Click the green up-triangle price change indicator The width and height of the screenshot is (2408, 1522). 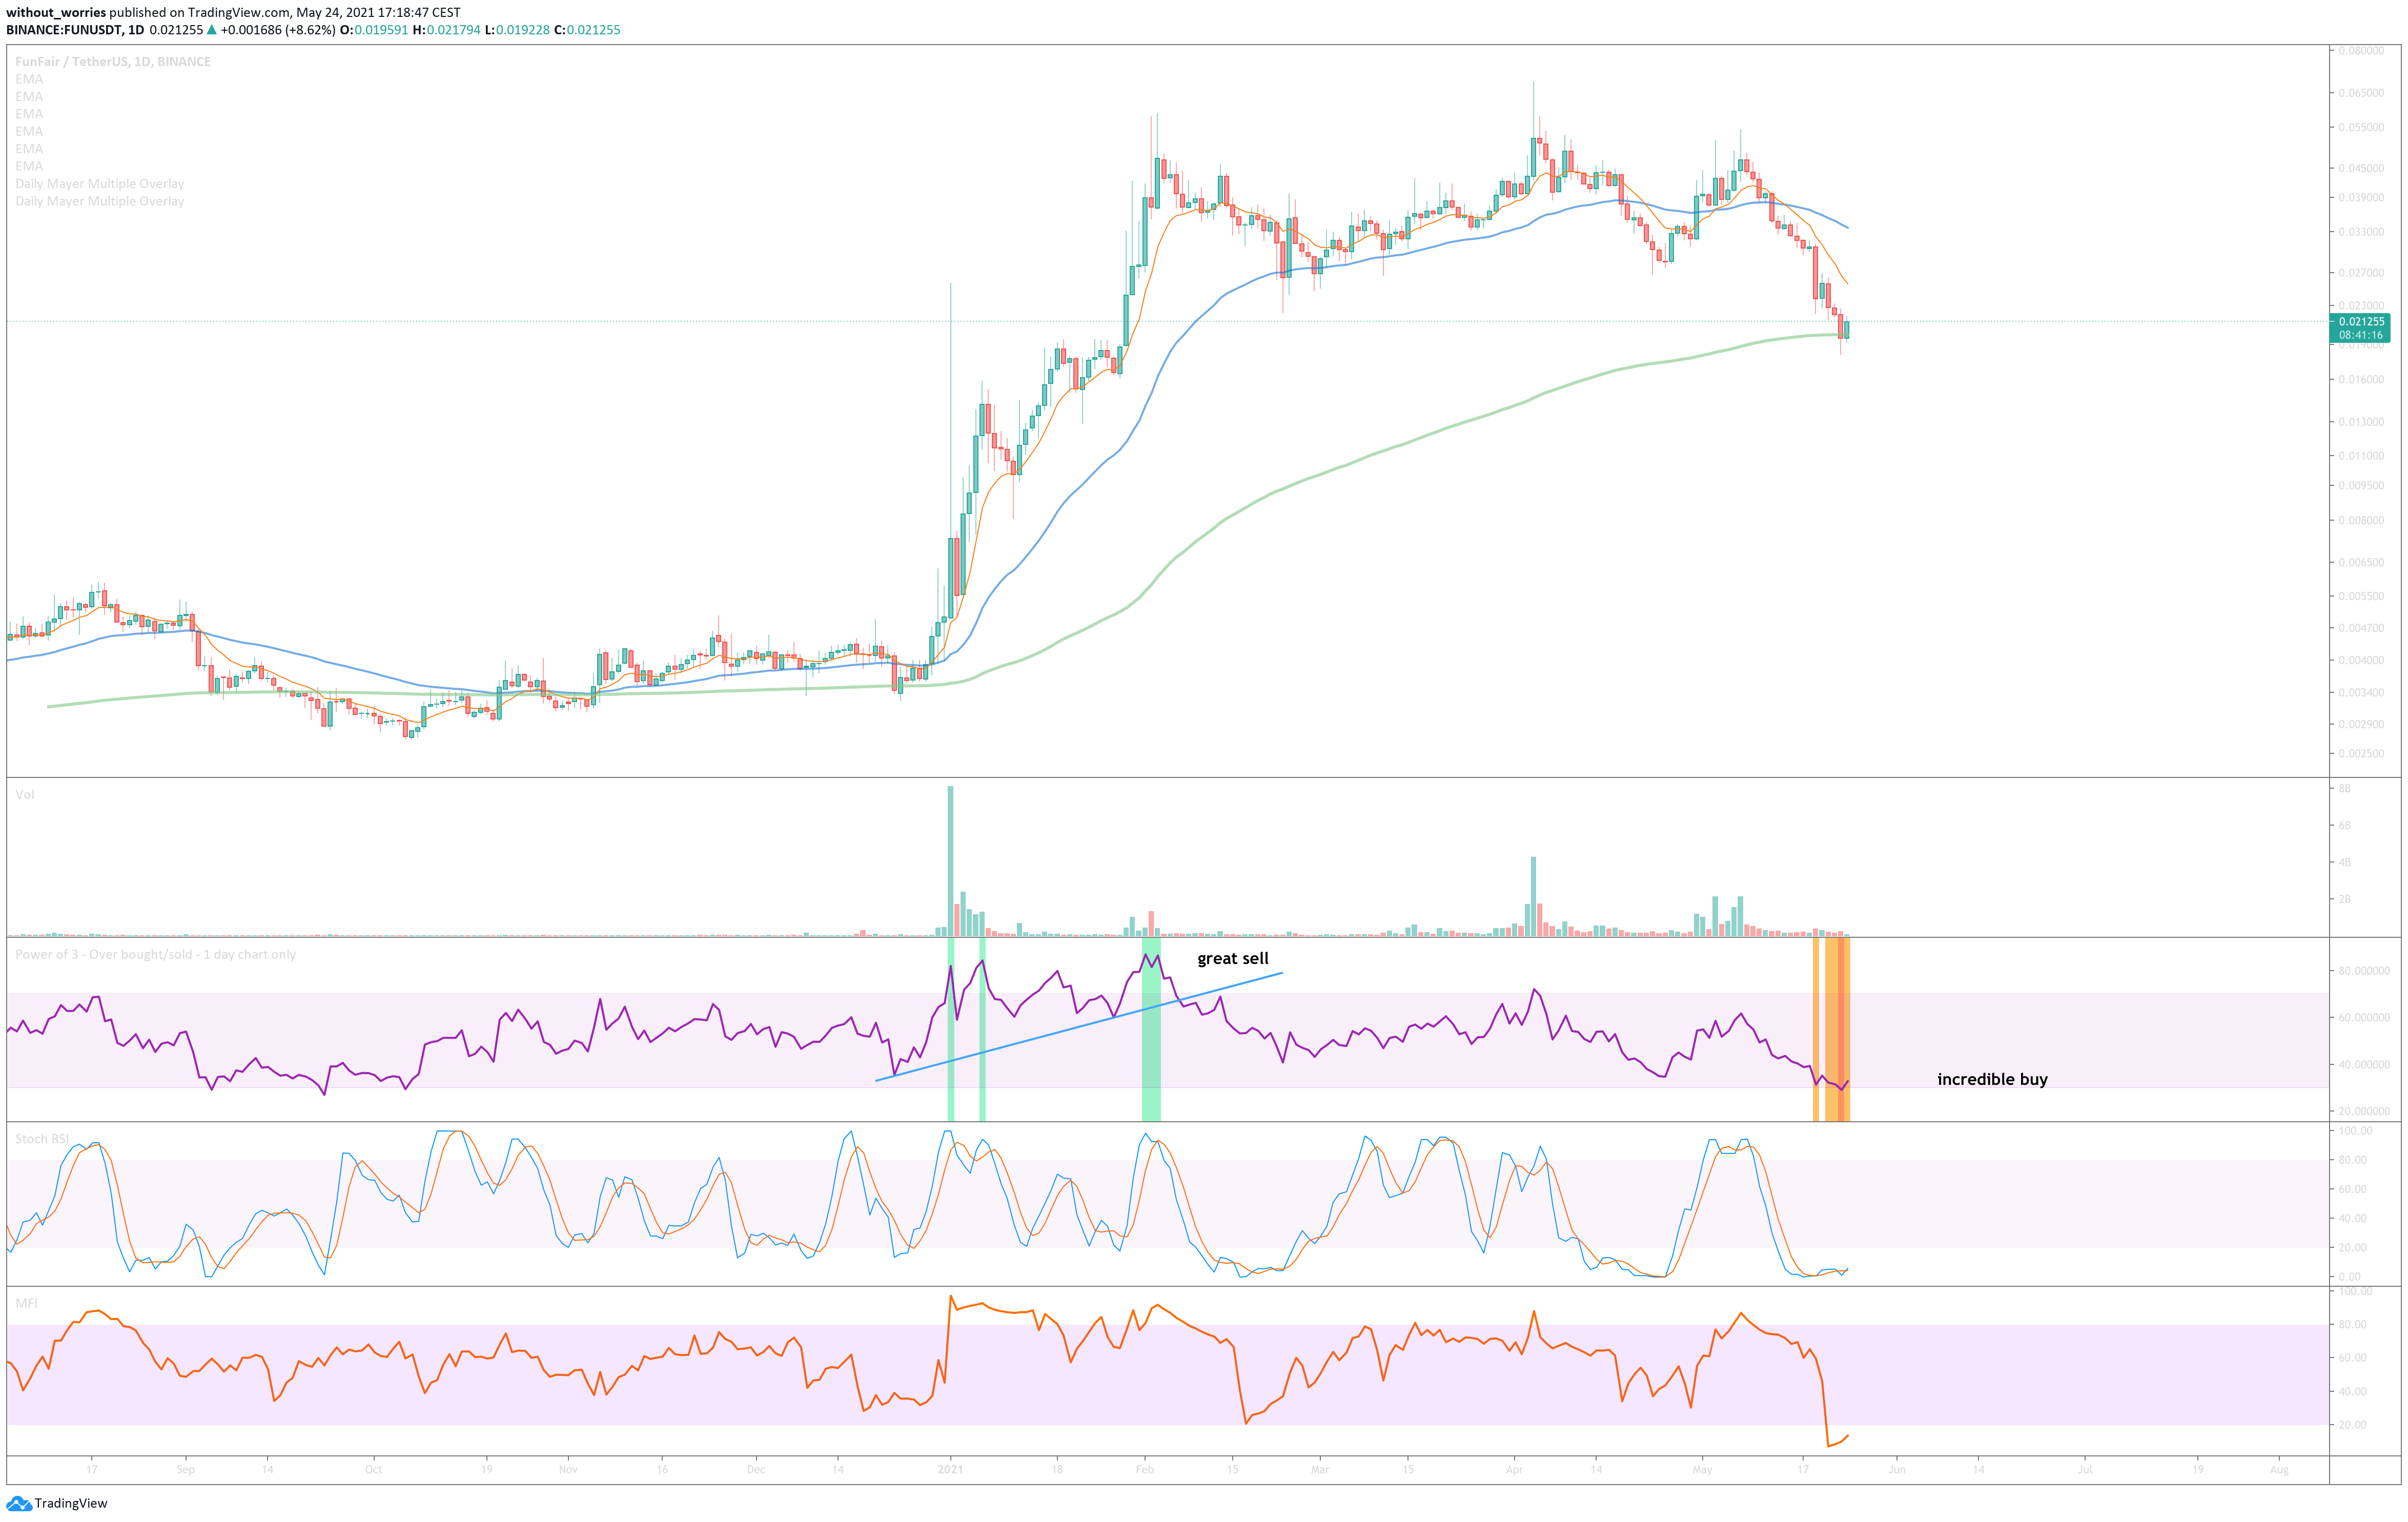[x=212, y=30]
